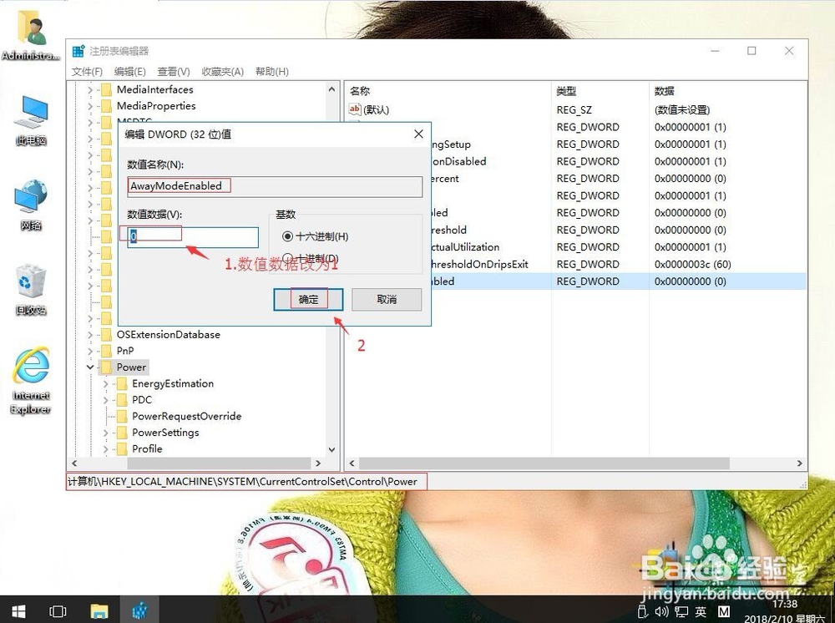This screenshot has height=623, width=835.
Task: Expand the PnP registry key
Action: tap(90, 351)
